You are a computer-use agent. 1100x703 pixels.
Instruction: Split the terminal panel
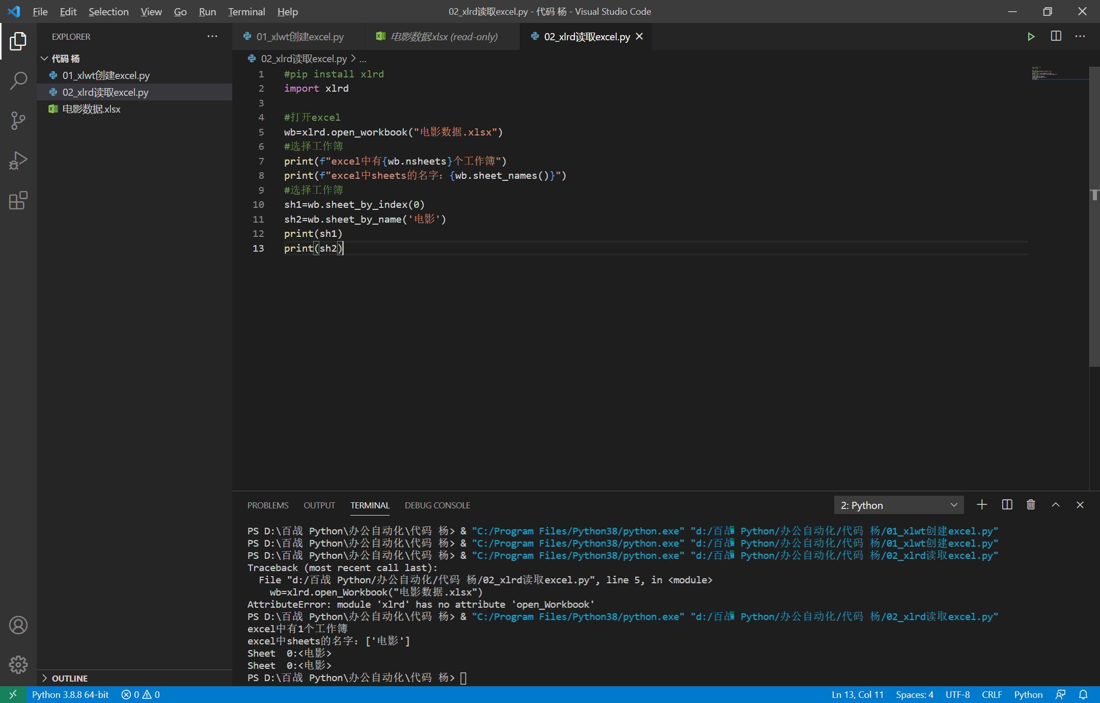(x=1007, y=505)
